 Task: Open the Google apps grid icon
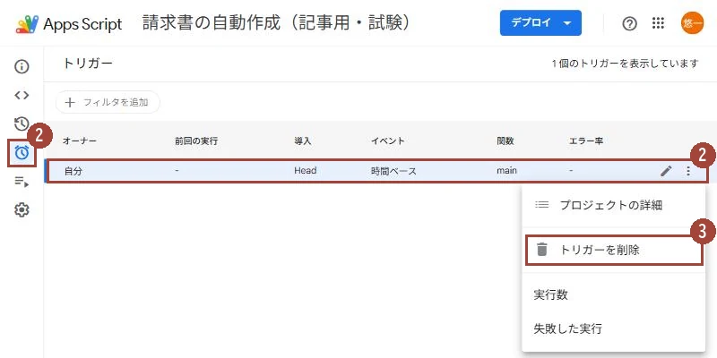click(x=658, y=23)
